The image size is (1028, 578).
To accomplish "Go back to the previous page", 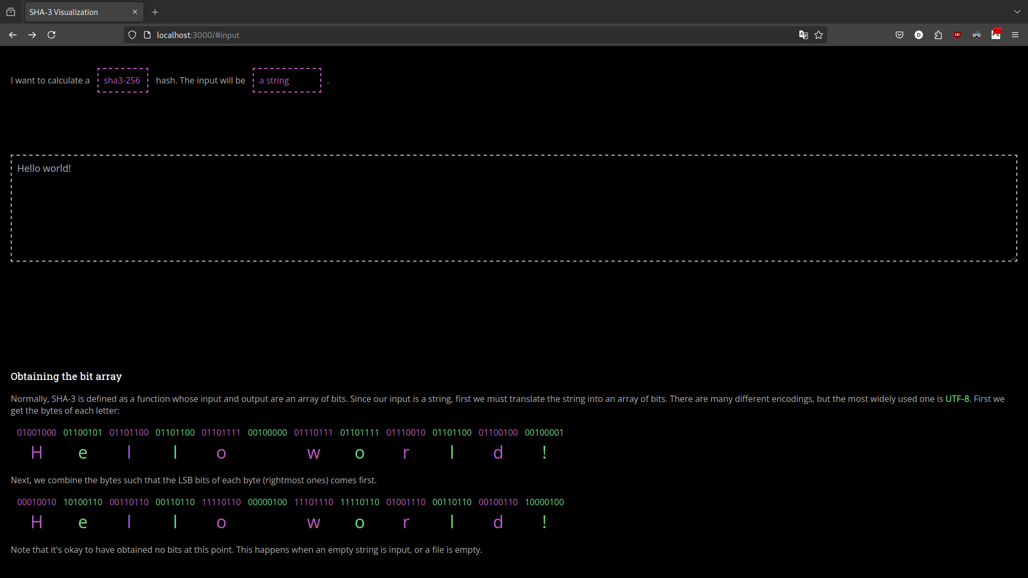I will 13,35.
